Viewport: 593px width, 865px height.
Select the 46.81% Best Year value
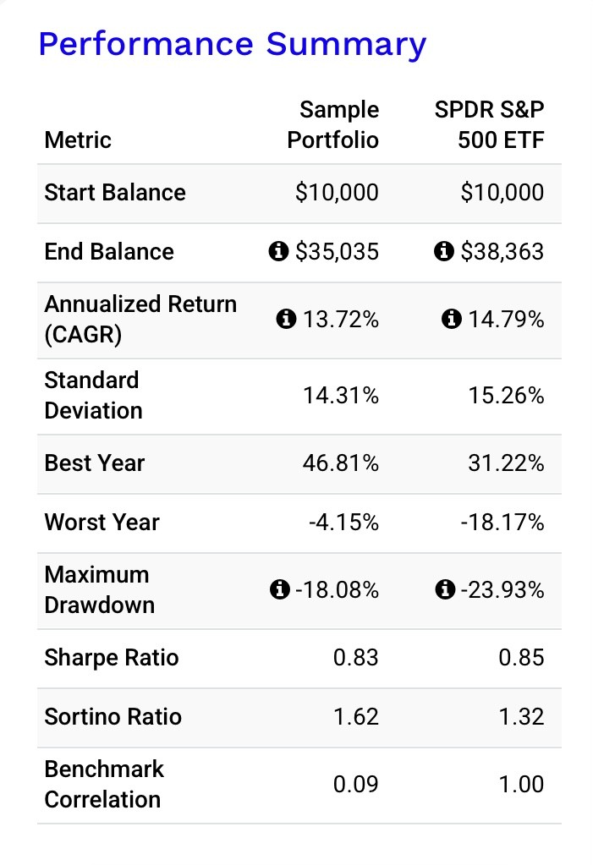click(341, 463)
